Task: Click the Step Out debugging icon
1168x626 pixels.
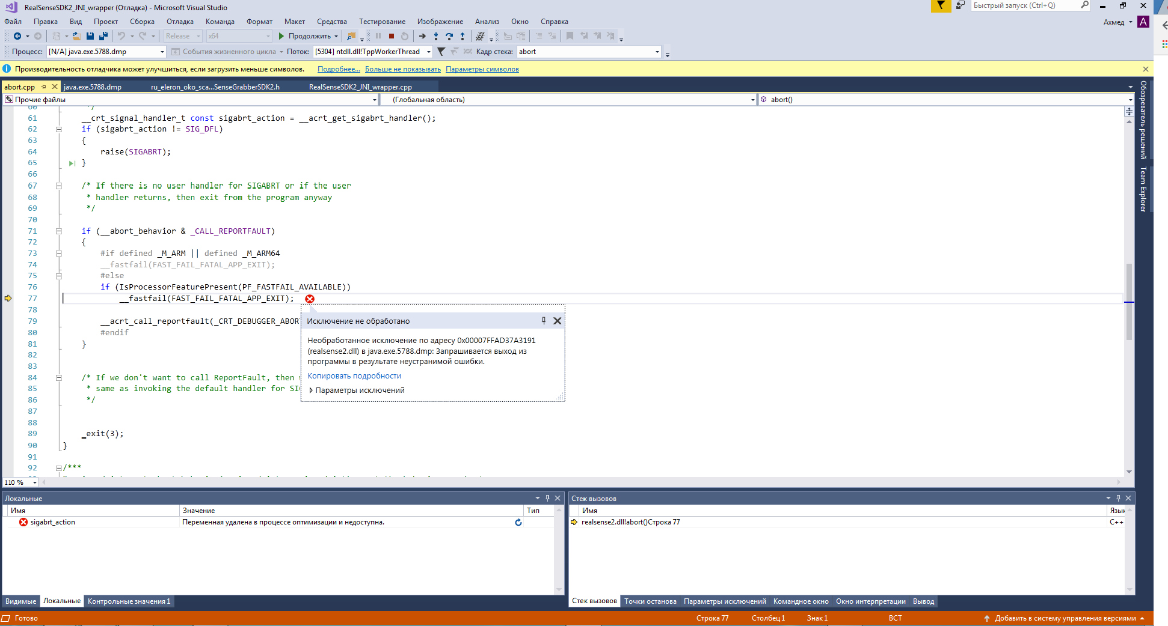Action: tap(463, 36)
